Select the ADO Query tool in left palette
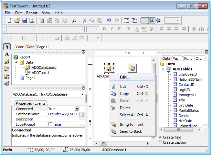The image size is (211, 155). click(7, 76)
